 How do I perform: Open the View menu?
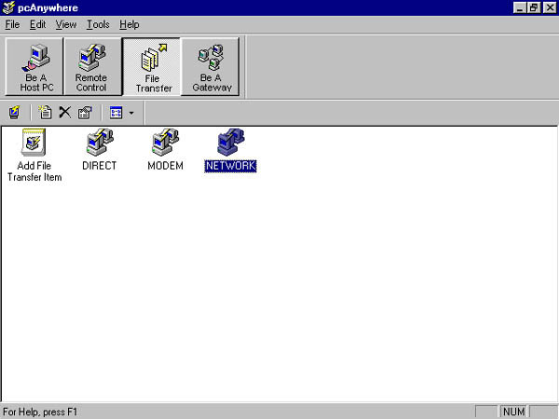coord(66,24)
